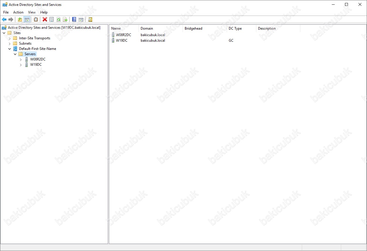Collapse the Default-First-Site-Name node
This screenshot has width=367, height=251.
pos(10,49)
